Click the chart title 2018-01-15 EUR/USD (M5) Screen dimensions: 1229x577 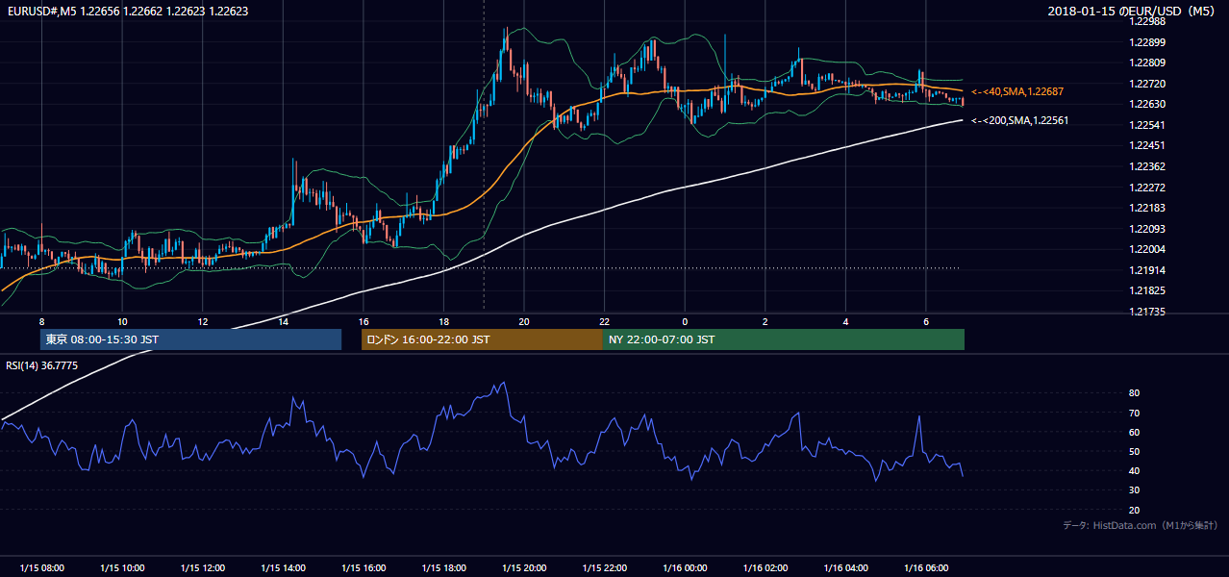[1132, 11]
